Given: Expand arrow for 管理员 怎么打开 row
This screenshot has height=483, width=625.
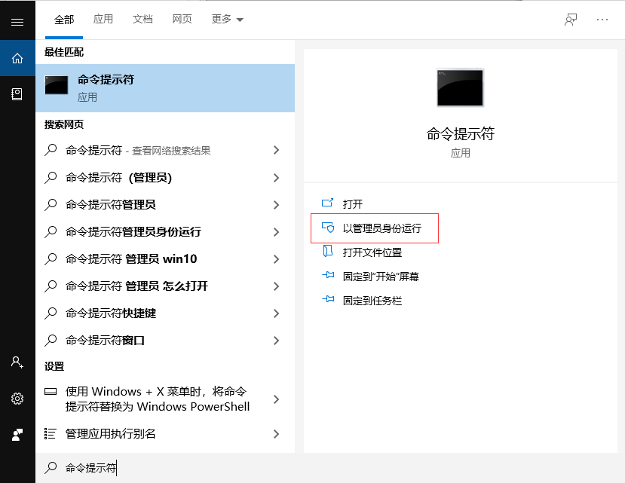Looking at the screenshot, I should [276, 286].
